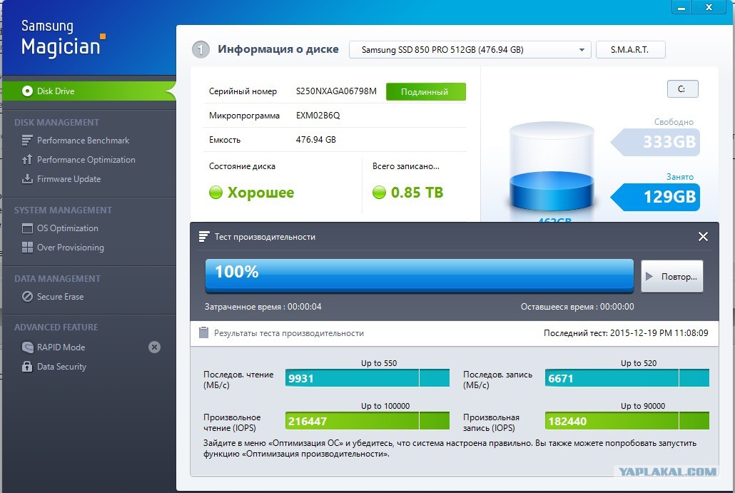Viewport: 735px width, 493px height.
Task: Click the test results clipboard icon
Action: [203, 332]
